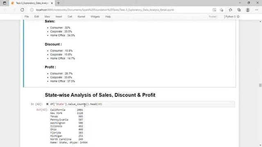Click the Profit Corporate 33.8% bullet

(61, 77)
